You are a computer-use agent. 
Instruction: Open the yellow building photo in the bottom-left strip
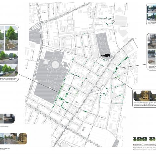(x=22, y=138)
